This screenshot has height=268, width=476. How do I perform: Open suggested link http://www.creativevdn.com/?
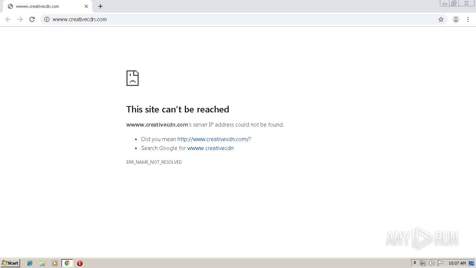tap(213, 139)
